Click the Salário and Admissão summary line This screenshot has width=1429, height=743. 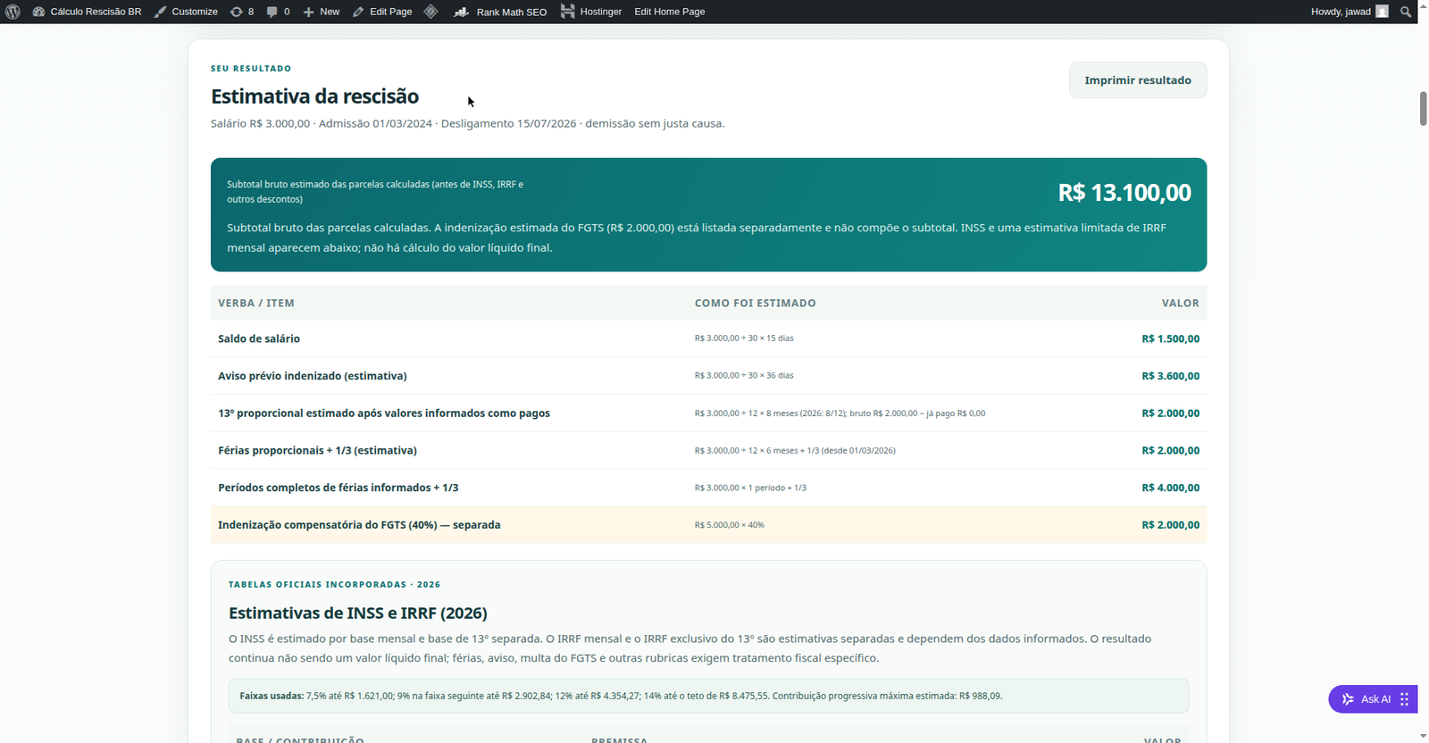click(x=468, y=123)
